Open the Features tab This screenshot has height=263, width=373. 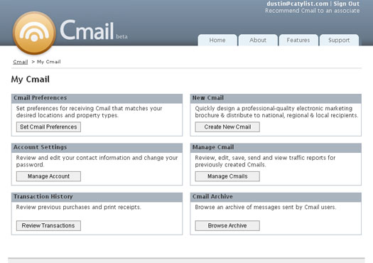298,40
